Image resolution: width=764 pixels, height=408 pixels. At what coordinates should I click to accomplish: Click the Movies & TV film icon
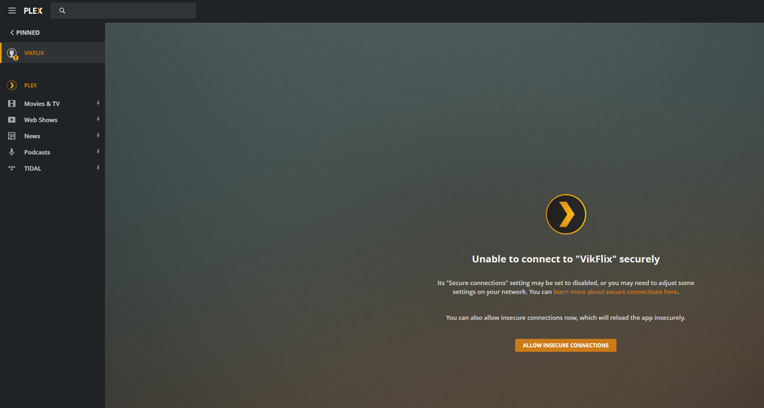point(12,104)
